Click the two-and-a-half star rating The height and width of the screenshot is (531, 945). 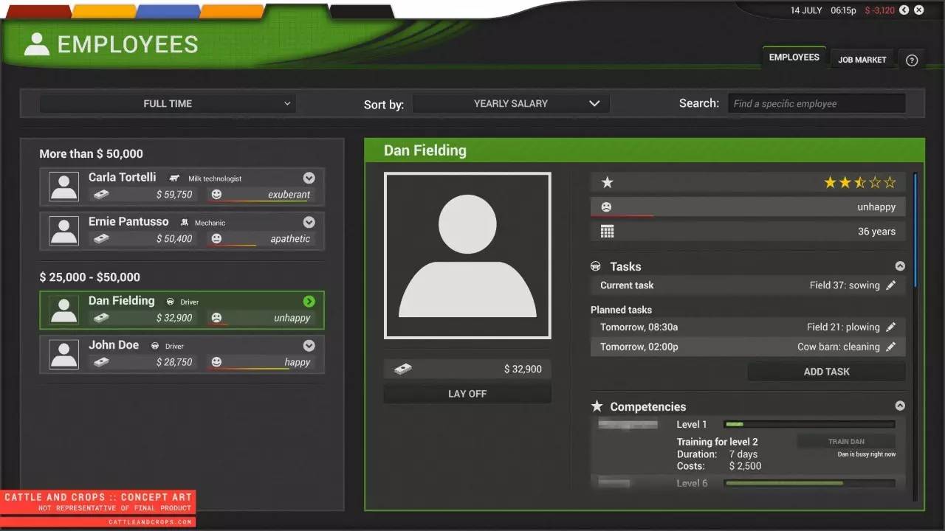[x=860, y=182]
